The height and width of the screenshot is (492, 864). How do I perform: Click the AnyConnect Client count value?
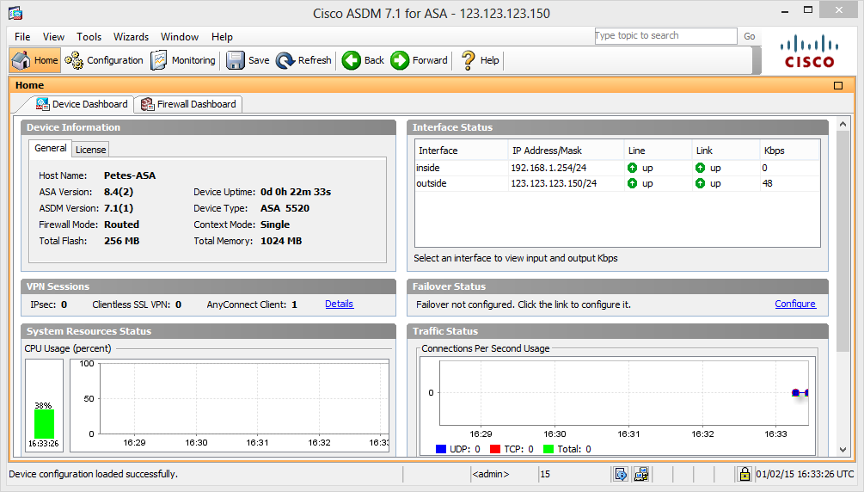(x=294, y=304)
